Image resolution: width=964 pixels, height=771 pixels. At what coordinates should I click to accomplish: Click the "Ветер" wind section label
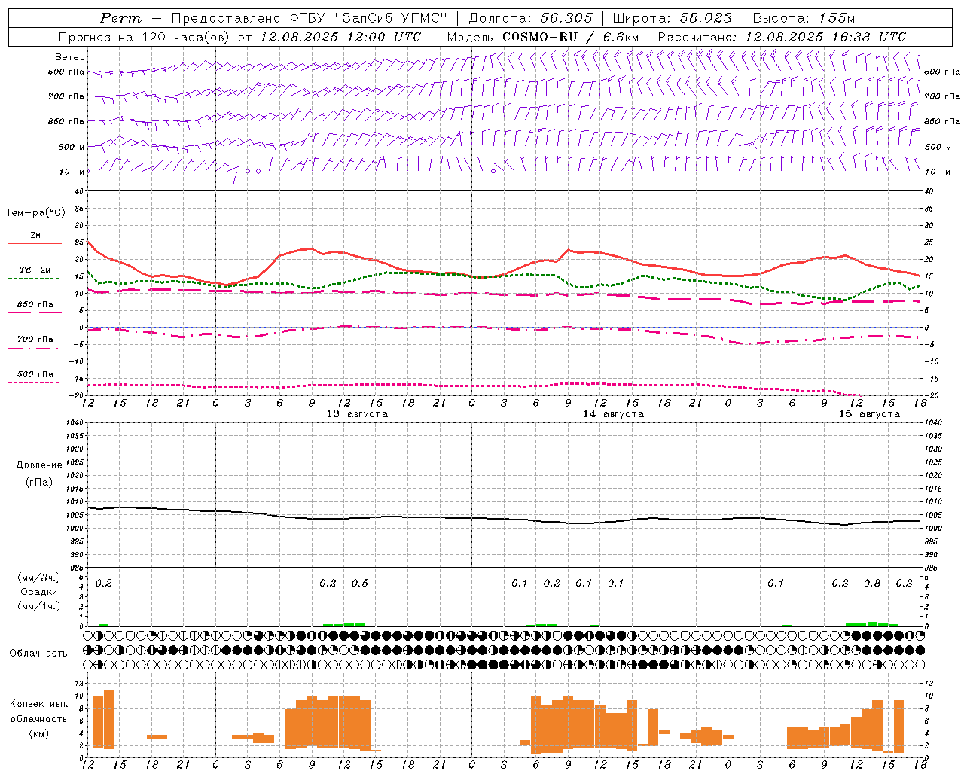[x=70, y=57]
